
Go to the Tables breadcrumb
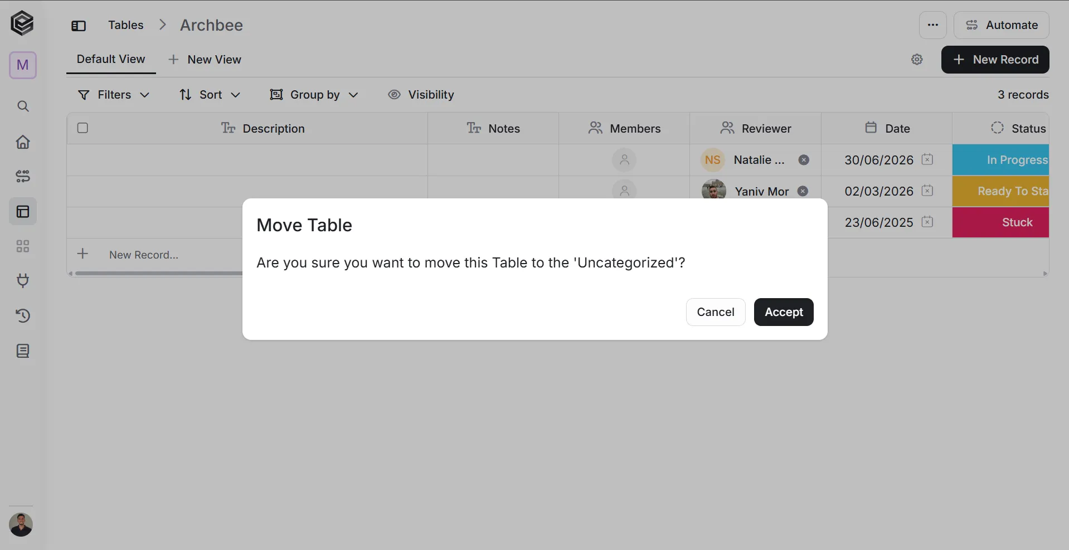pyautogui.click(x=125, y=25)
